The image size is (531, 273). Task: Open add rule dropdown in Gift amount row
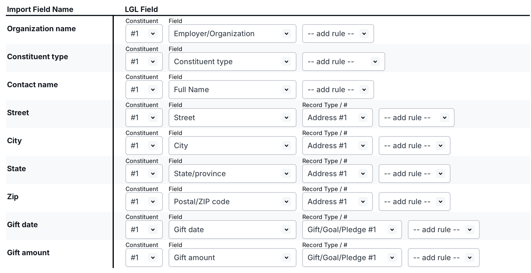tap(443, 258)
